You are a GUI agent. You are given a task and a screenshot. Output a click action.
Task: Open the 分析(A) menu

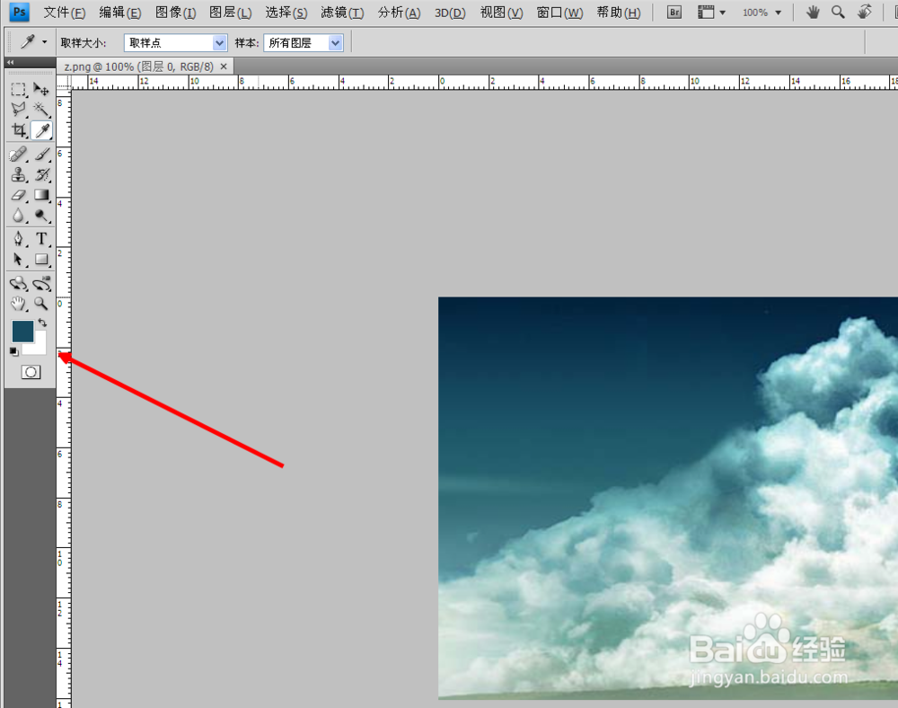(399, 12)
